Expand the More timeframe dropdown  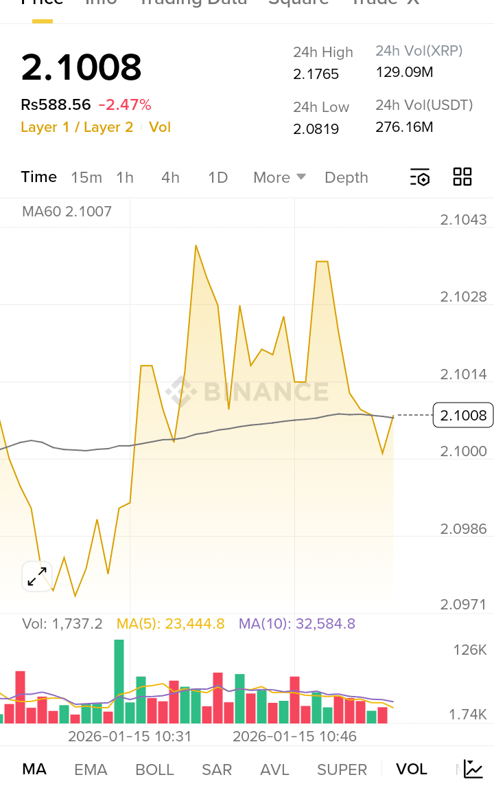coord(279,177)
